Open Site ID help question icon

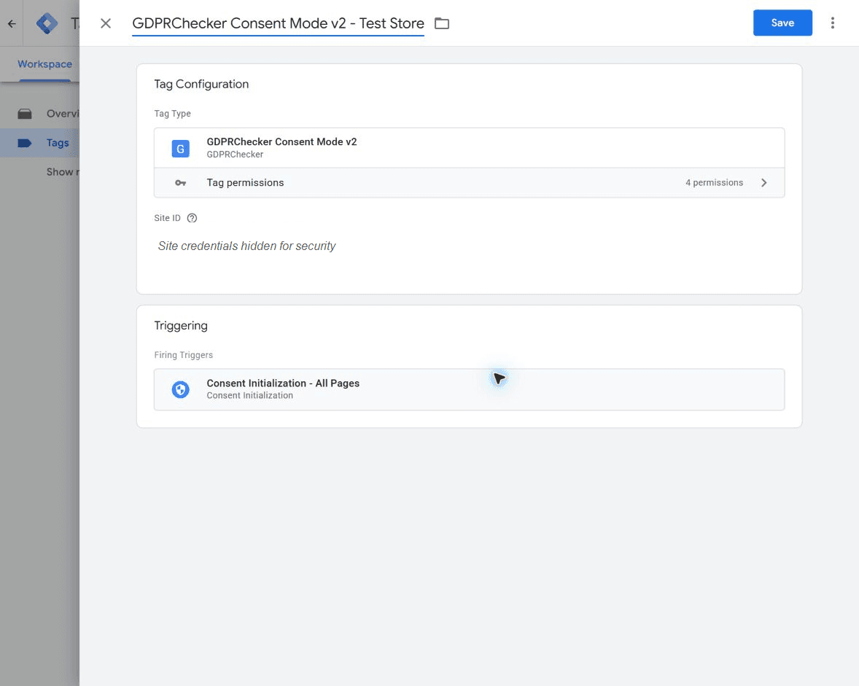(192, 218)
